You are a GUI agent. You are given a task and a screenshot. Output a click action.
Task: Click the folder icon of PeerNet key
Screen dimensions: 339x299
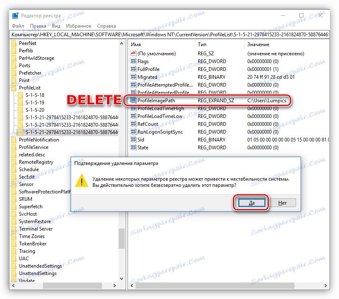(14, 43)
